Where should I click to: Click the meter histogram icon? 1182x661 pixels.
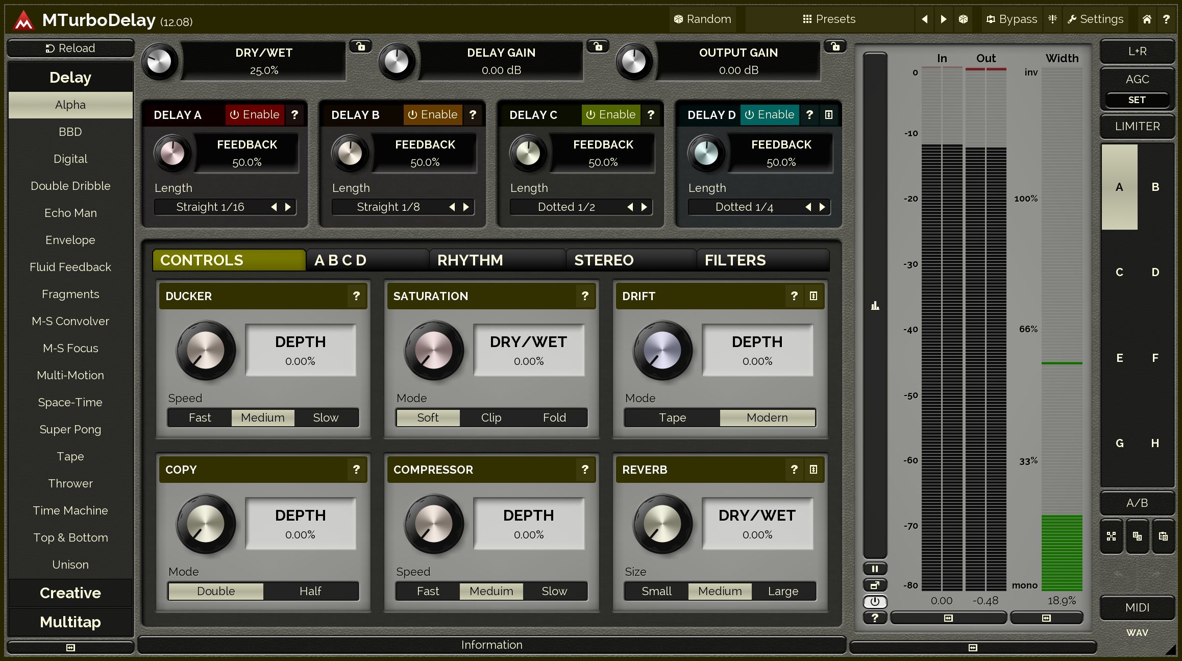tap(875, 306)
